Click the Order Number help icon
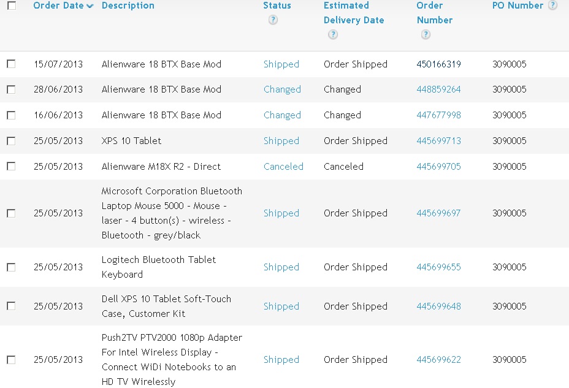The image size is (569, 388). [x=426, y=34]
